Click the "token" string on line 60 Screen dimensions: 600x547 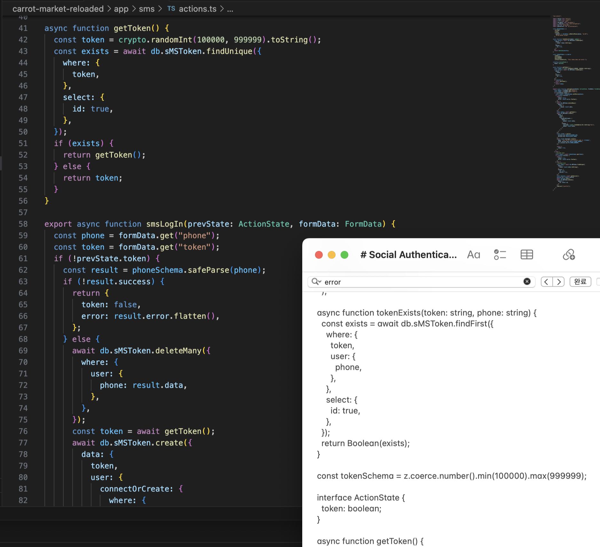pyautogui.click(x=194, y=247)
